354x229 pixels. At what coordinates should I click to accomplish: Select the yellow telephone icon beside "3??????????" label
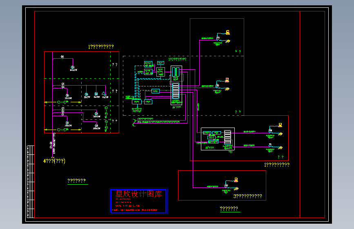pos(236,189)
